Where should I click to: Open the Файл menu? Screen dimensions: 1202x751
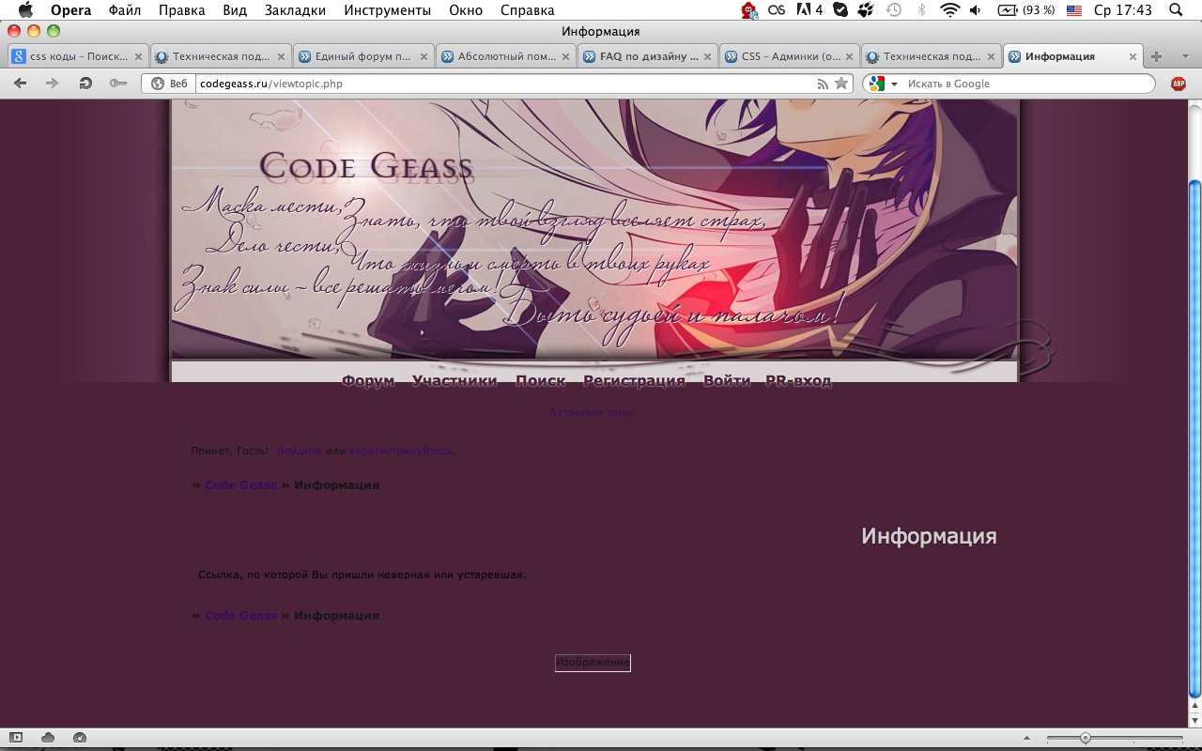(x=125, y=10)
